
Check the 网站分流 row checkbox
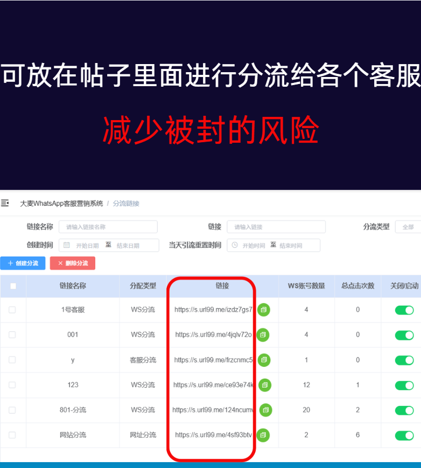pos(12,435)
